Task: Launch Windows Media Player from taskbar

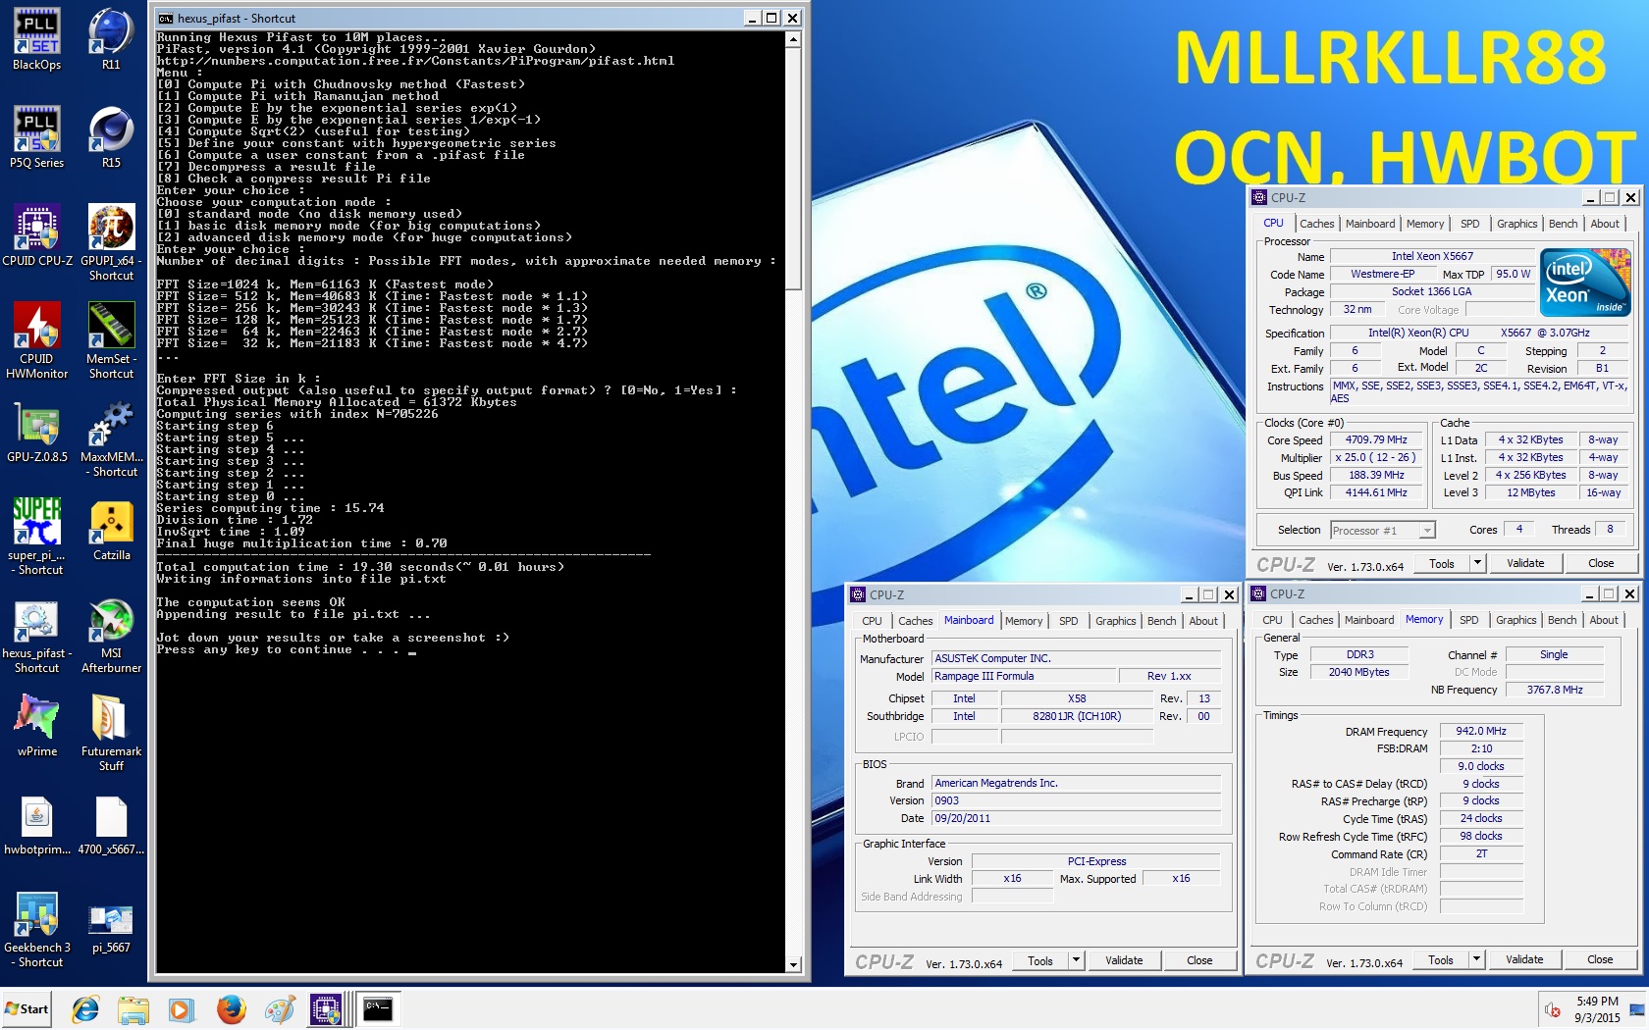Action: tap(181, 1008)
